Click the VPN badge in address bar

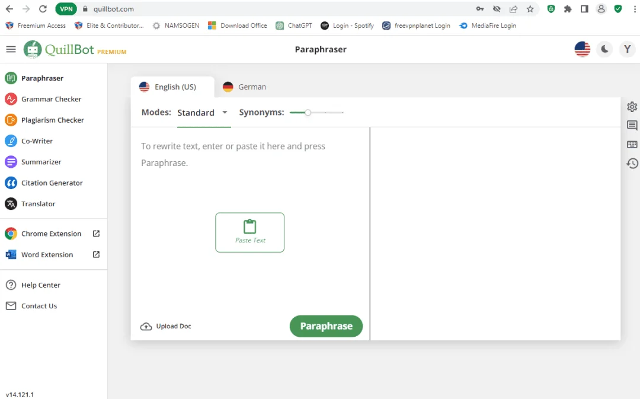66,9
